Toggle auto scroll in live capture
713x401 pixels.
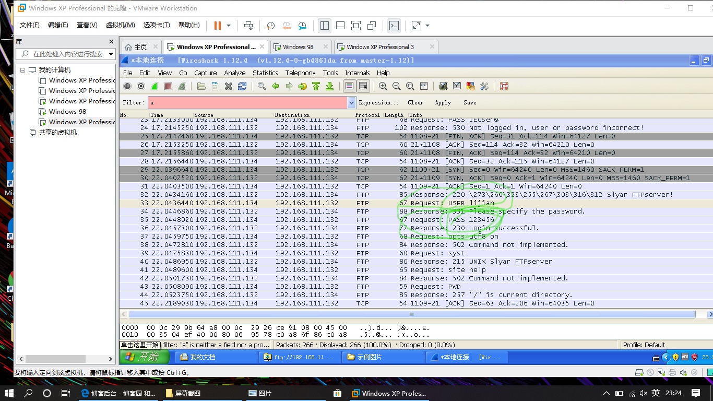click(363, 86)
